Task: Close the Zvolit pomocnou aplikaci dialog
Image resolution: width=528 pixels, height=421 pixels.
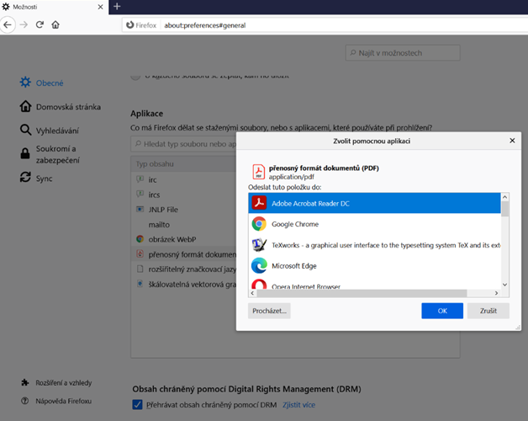Action: pos(512,141)
